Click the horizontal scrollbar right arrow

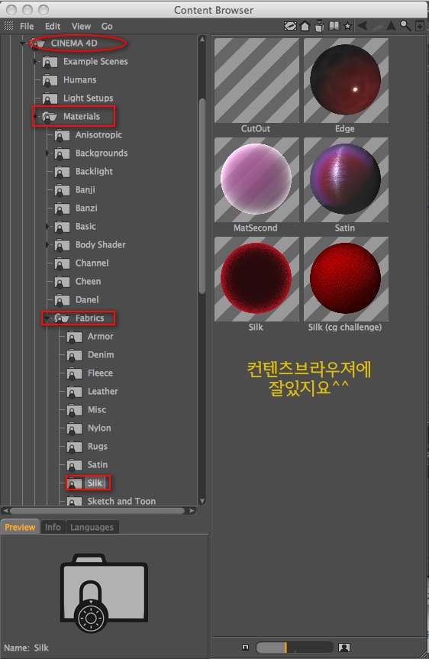192,511
